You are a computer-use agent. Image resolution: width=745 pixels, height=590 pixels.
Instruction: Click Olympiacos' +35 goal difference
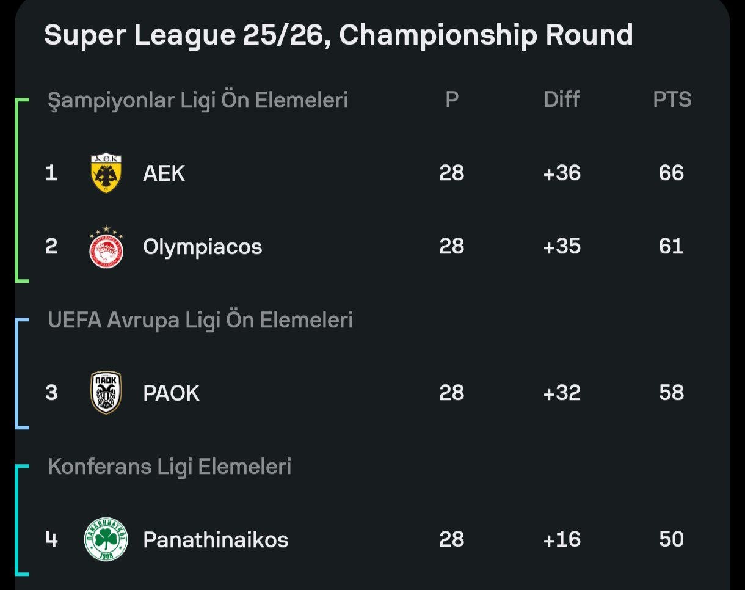pos(562,246)
